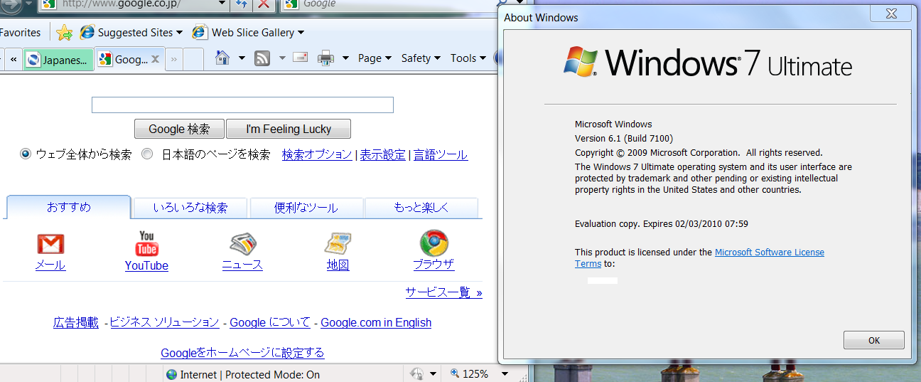The height and width of the screenshot is (382, 921).
Task: Click OK in About Windows dialog
Action: point(874,340)
